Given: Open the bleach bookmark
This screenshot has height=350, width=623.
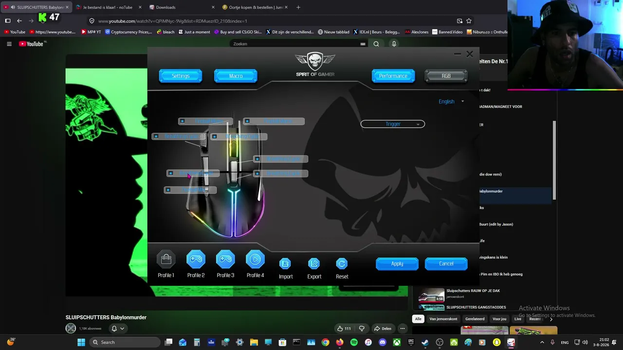Looking at the screenshot, I should (x=165, y=32).
